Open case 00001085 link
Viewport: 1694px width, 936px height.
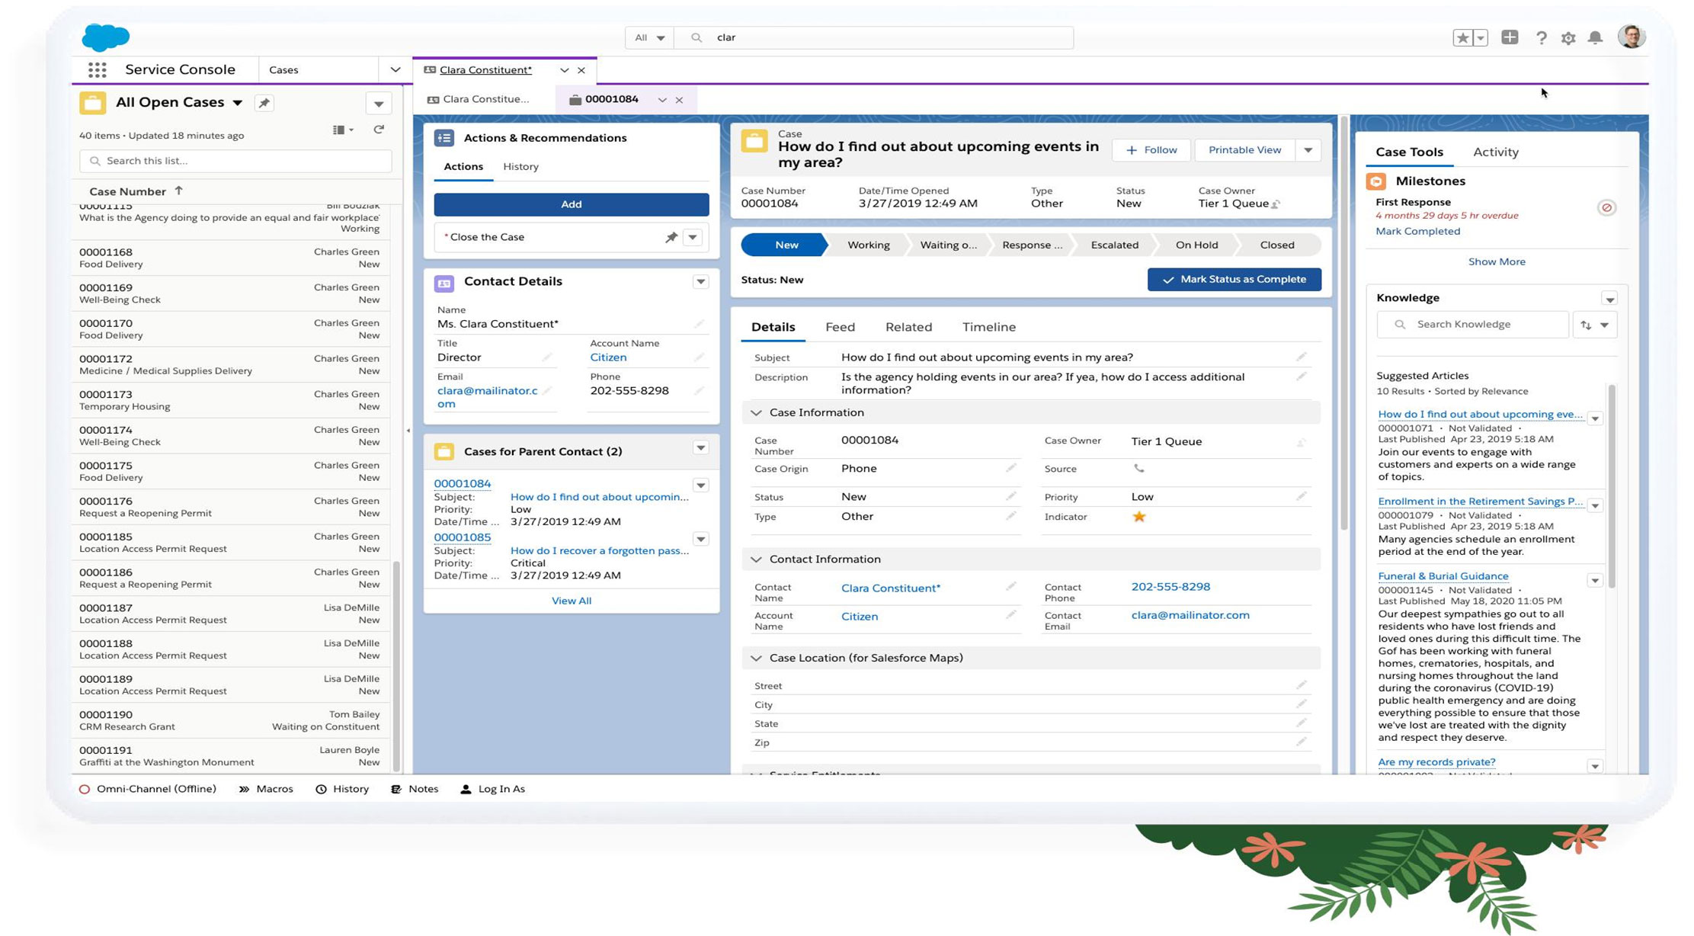(462, 537)
